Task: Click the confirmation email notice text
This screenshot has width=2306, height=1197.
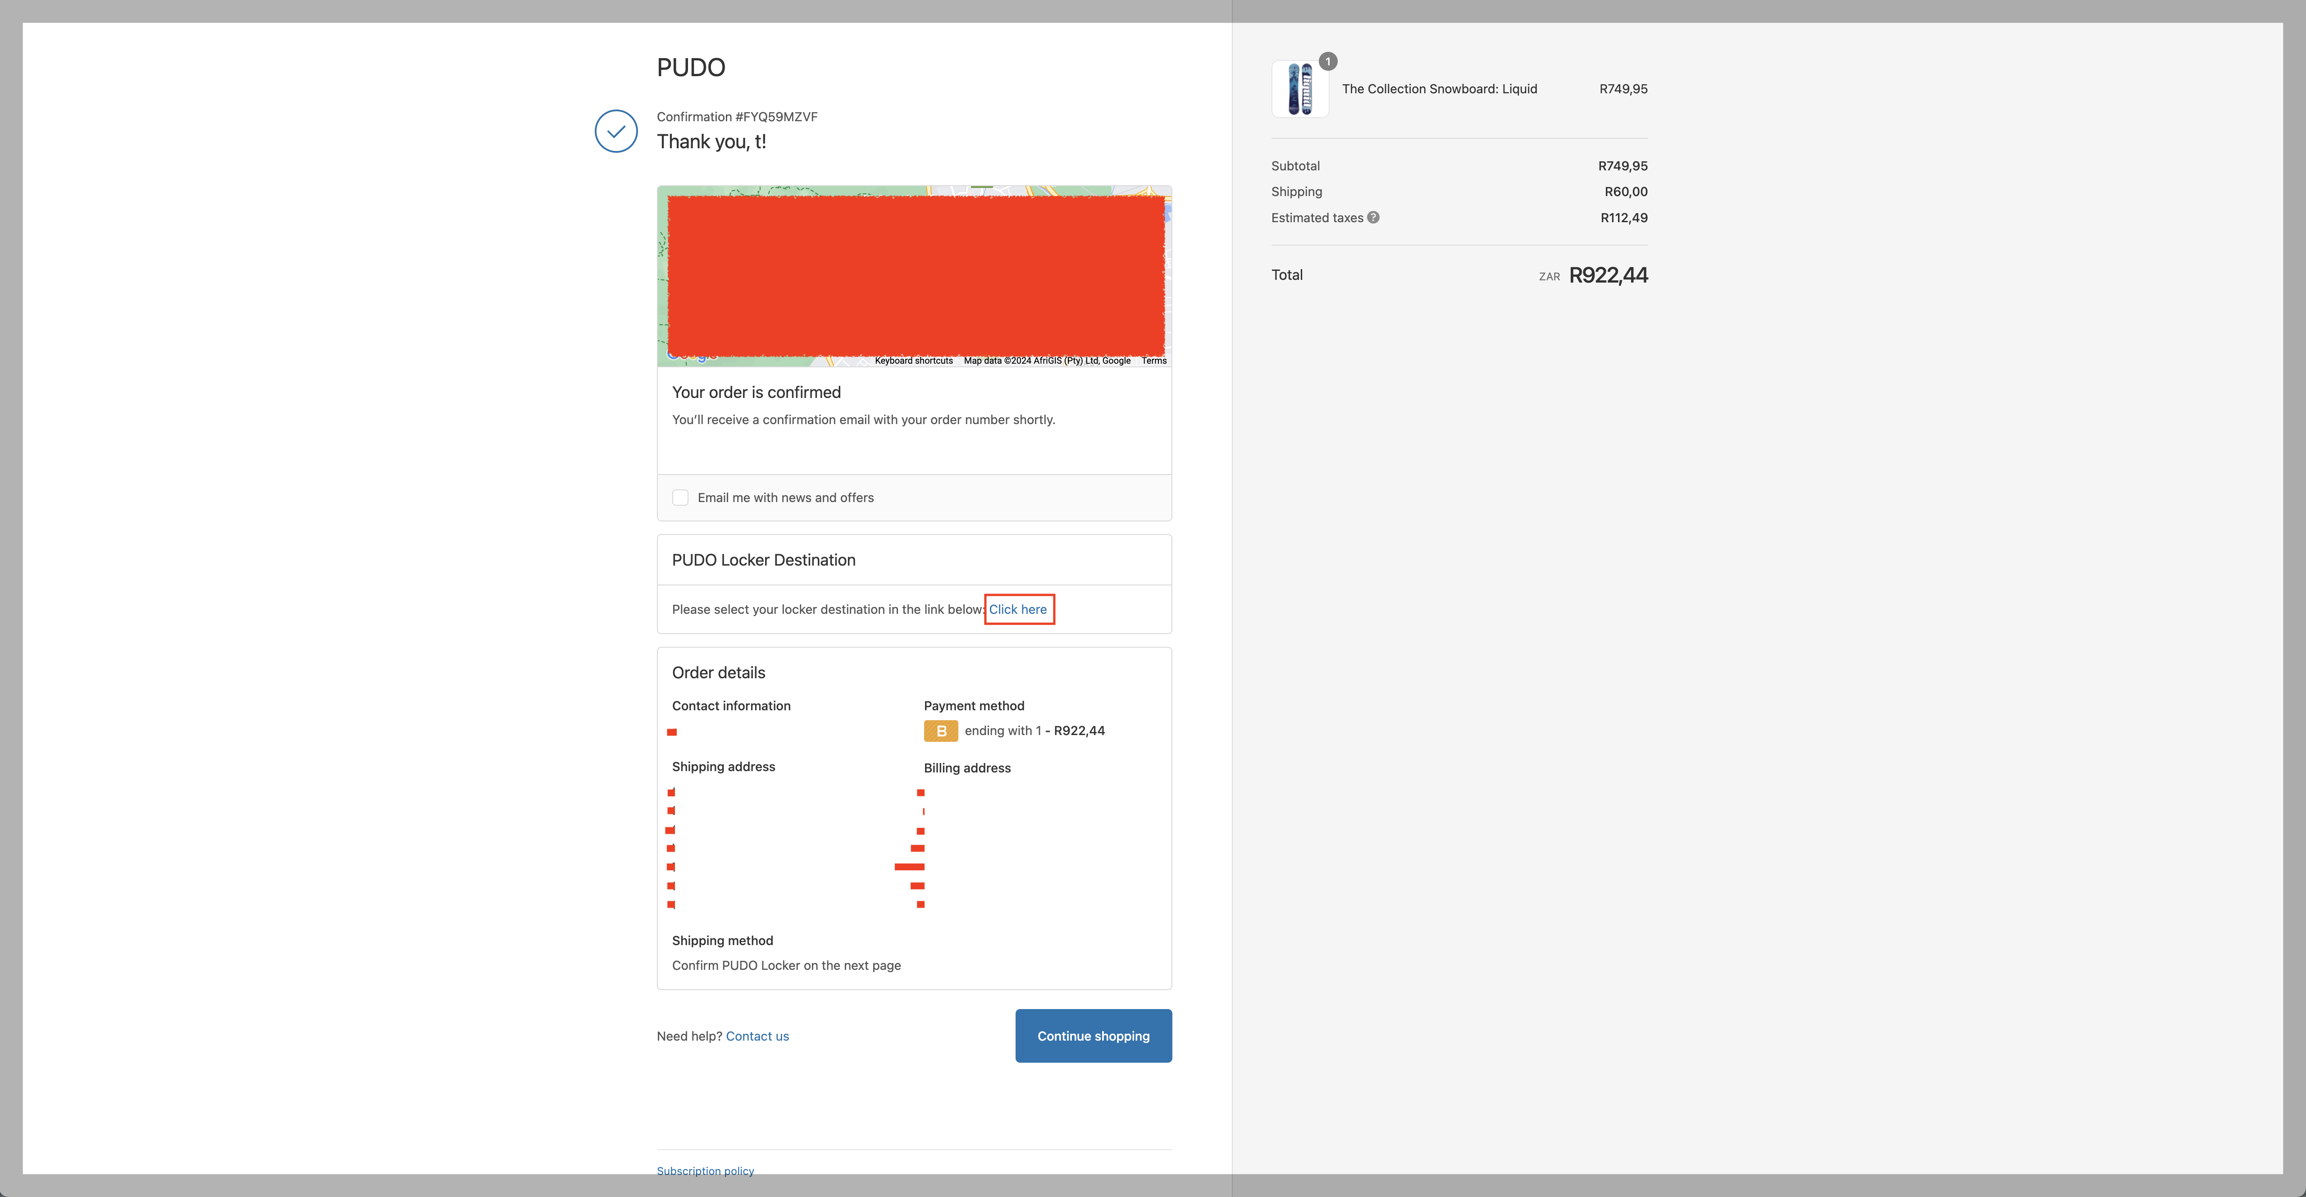Action: (x=864, y=420)
